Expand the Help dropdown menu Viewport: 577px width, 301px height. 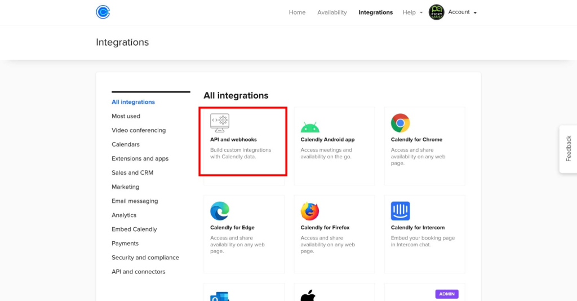(x=412, y=12)
